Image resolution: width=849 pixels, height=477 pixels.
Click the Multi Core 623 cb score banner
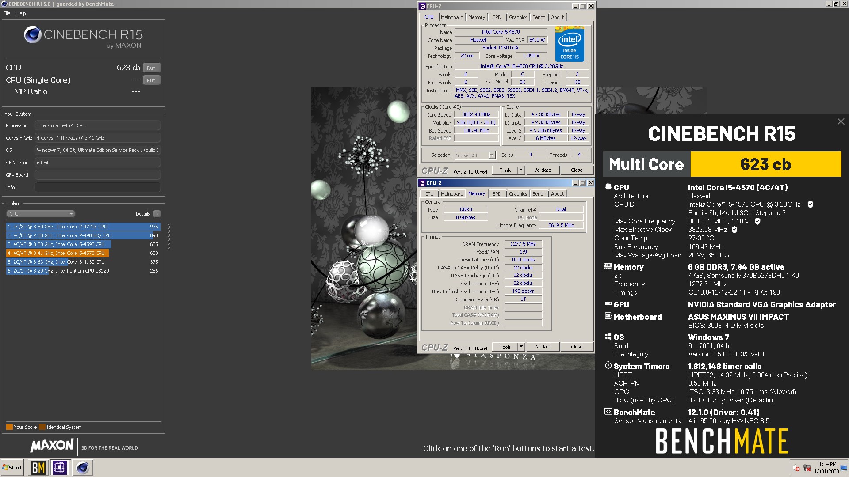click(722, 164)
